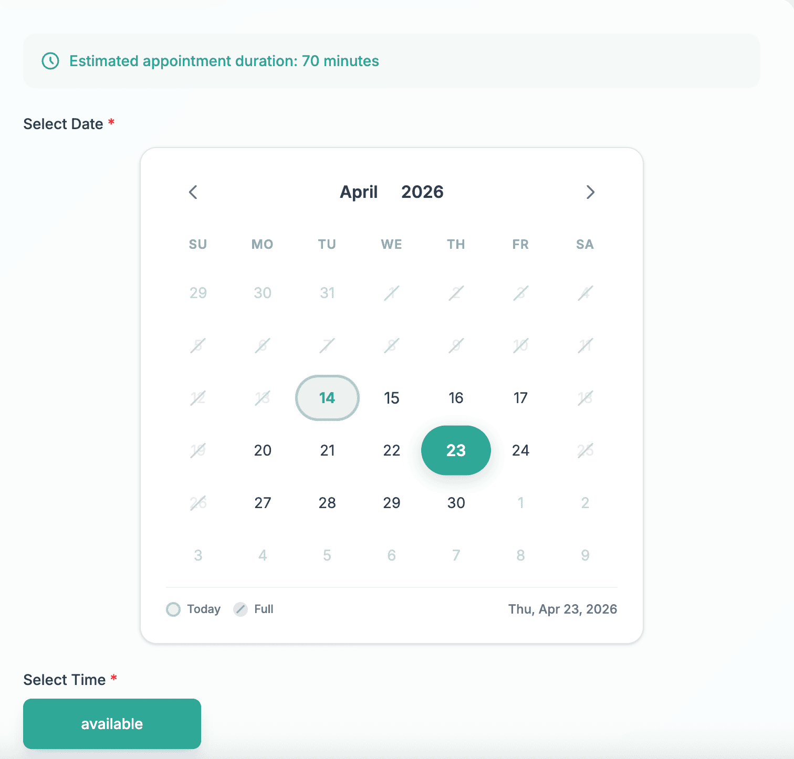Click the Today legend circle icon
The height and width of the screenshot is (759, 794).
click(x=173, y=609)
